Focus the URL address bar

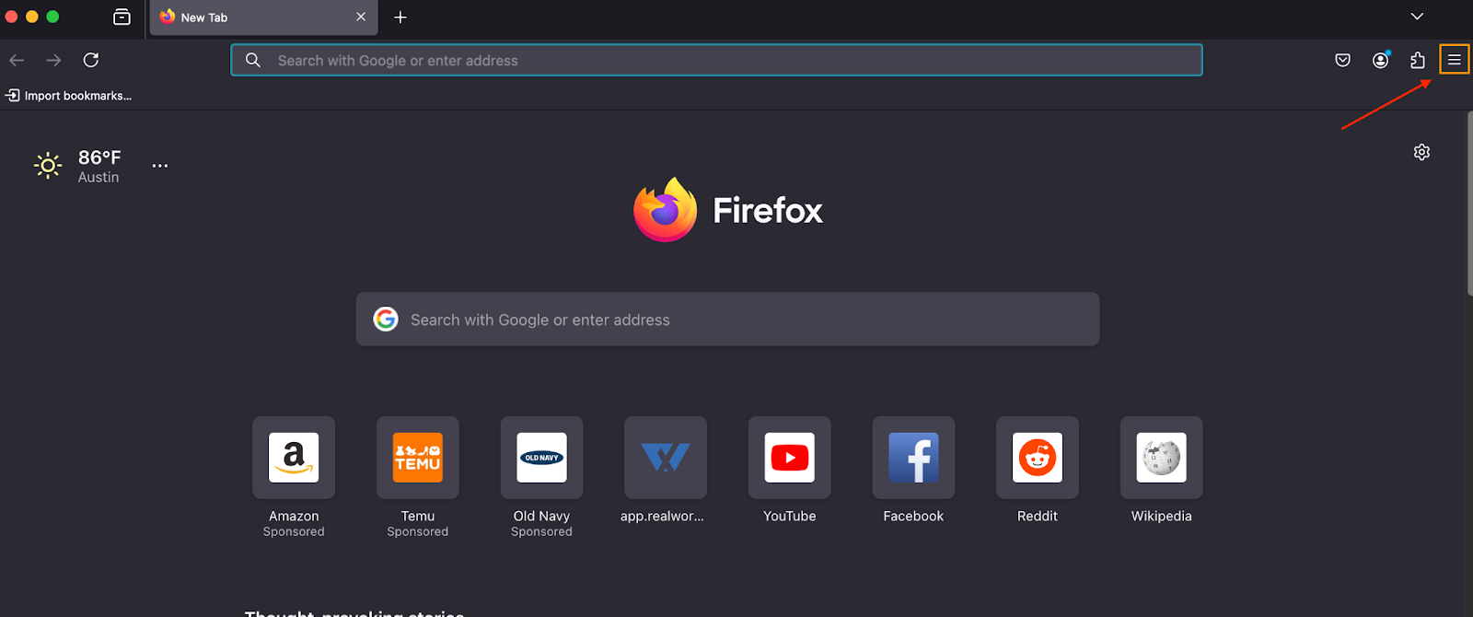point(716,60)
